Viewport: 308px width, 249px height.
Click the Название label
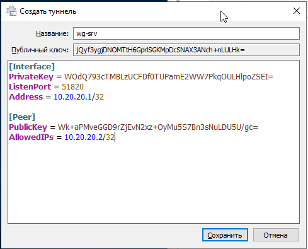pos(52,33)
